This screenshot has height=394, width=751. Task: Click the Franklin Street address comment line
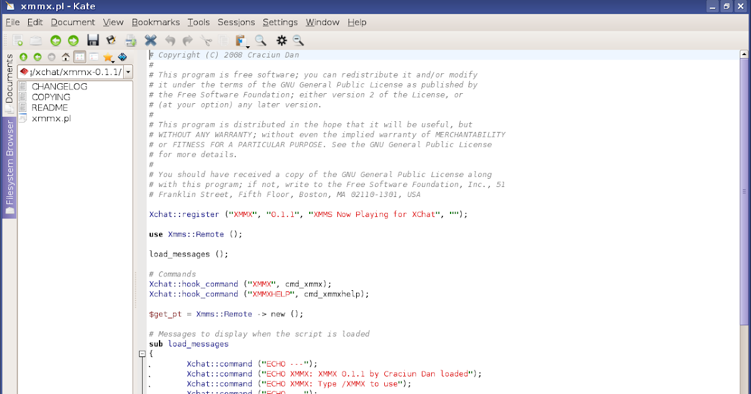[285, 195]
